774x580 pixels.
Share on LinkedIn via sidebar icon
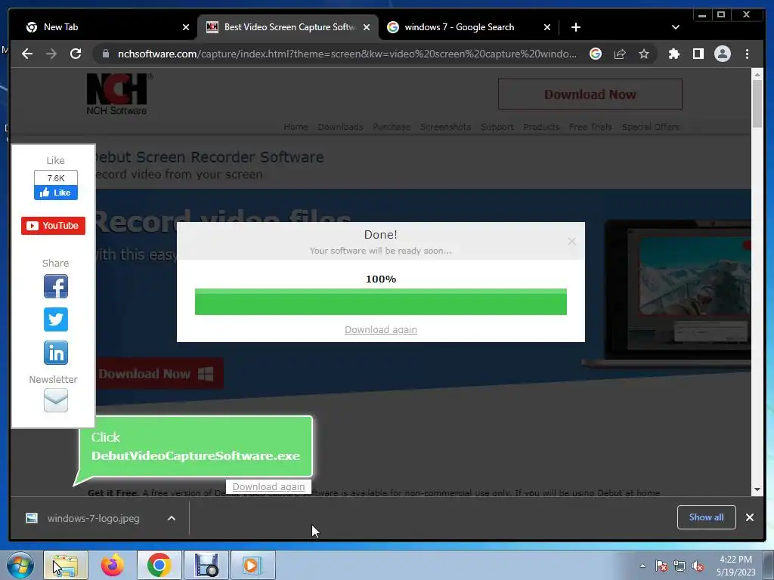(56, 353)
